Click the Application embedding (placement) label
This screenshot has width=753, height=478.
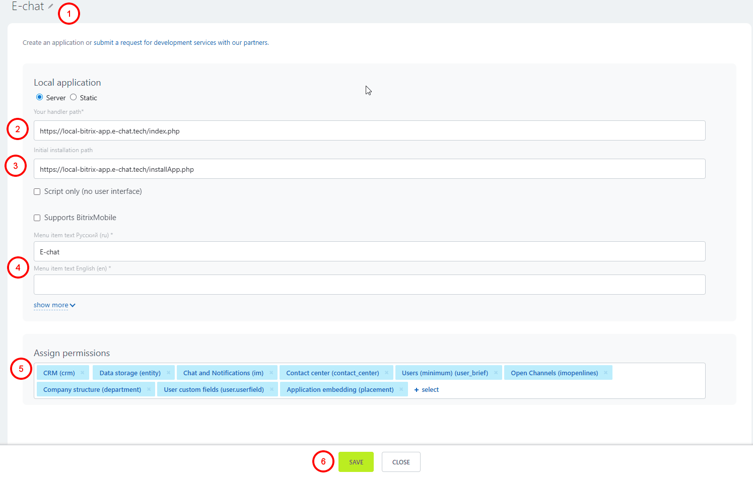click(x=340, y=390)
